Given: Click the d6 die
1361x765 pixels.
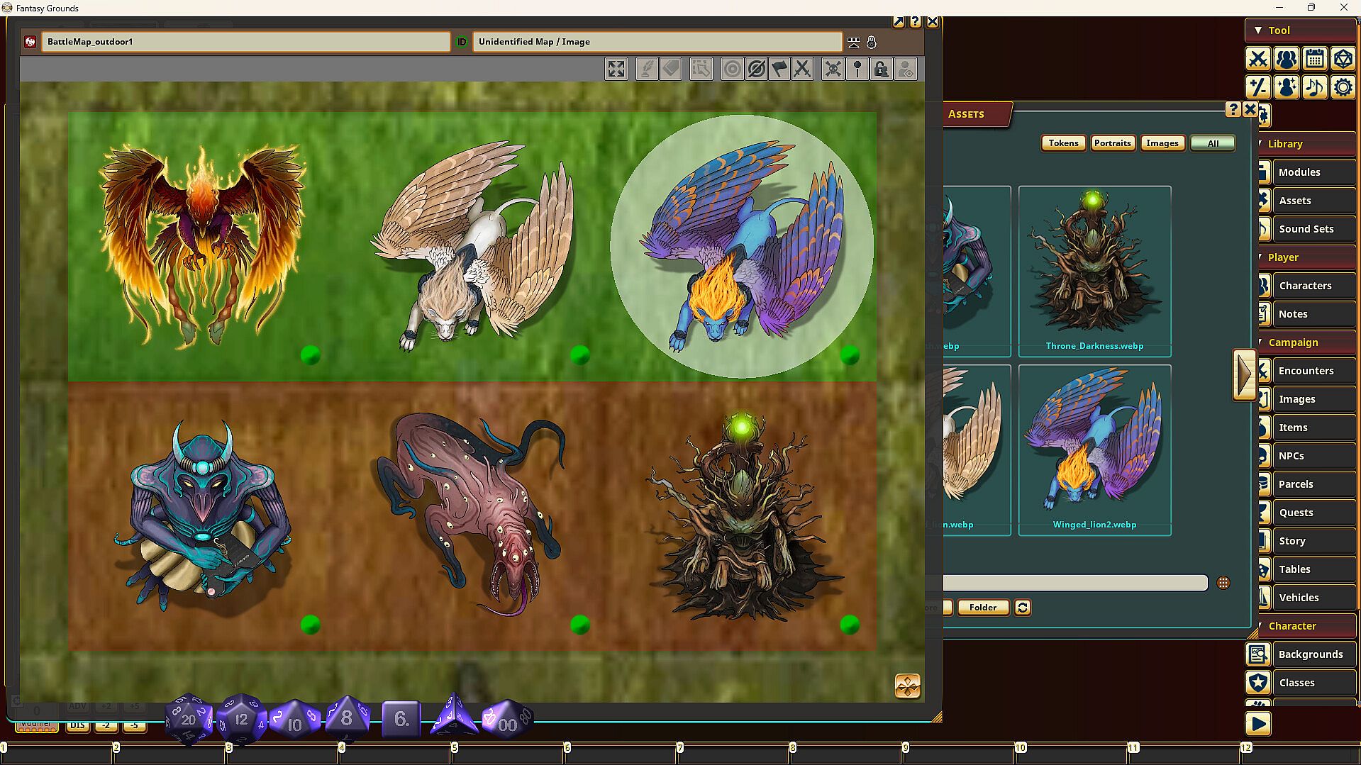Looking at the screenshot, I should tap(401, 719).
